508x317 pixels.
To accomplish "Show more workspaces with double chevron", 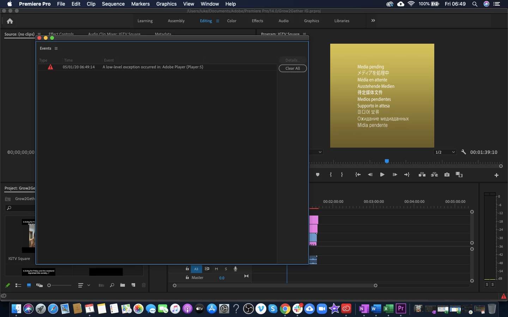I will [x=373, y=20].
